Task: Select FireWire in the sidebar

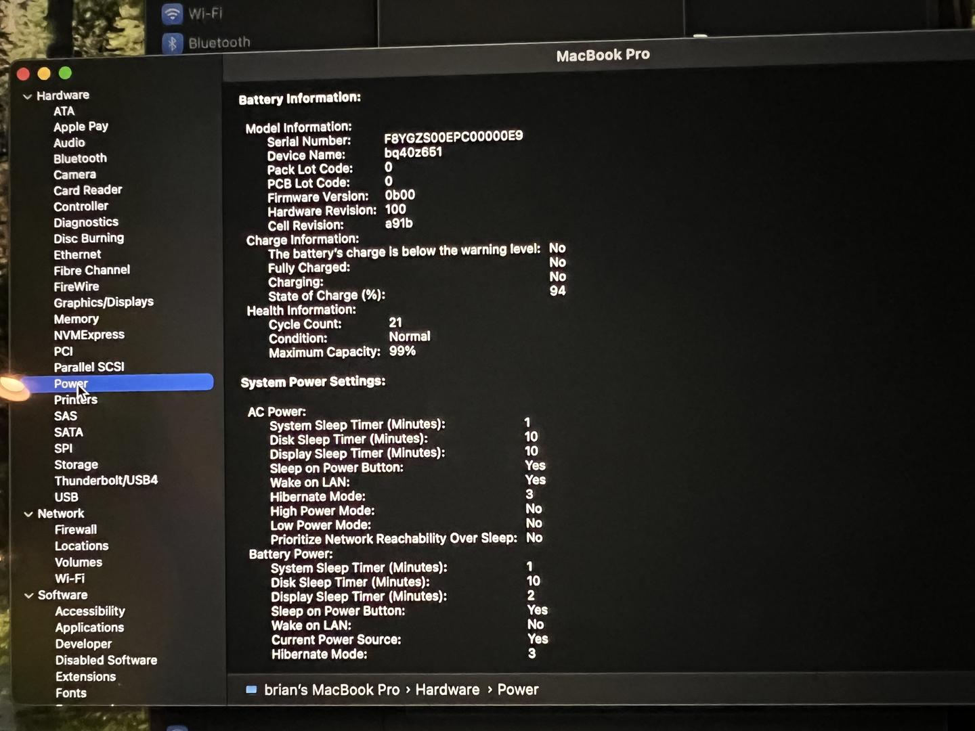Action: pos(76,286)
